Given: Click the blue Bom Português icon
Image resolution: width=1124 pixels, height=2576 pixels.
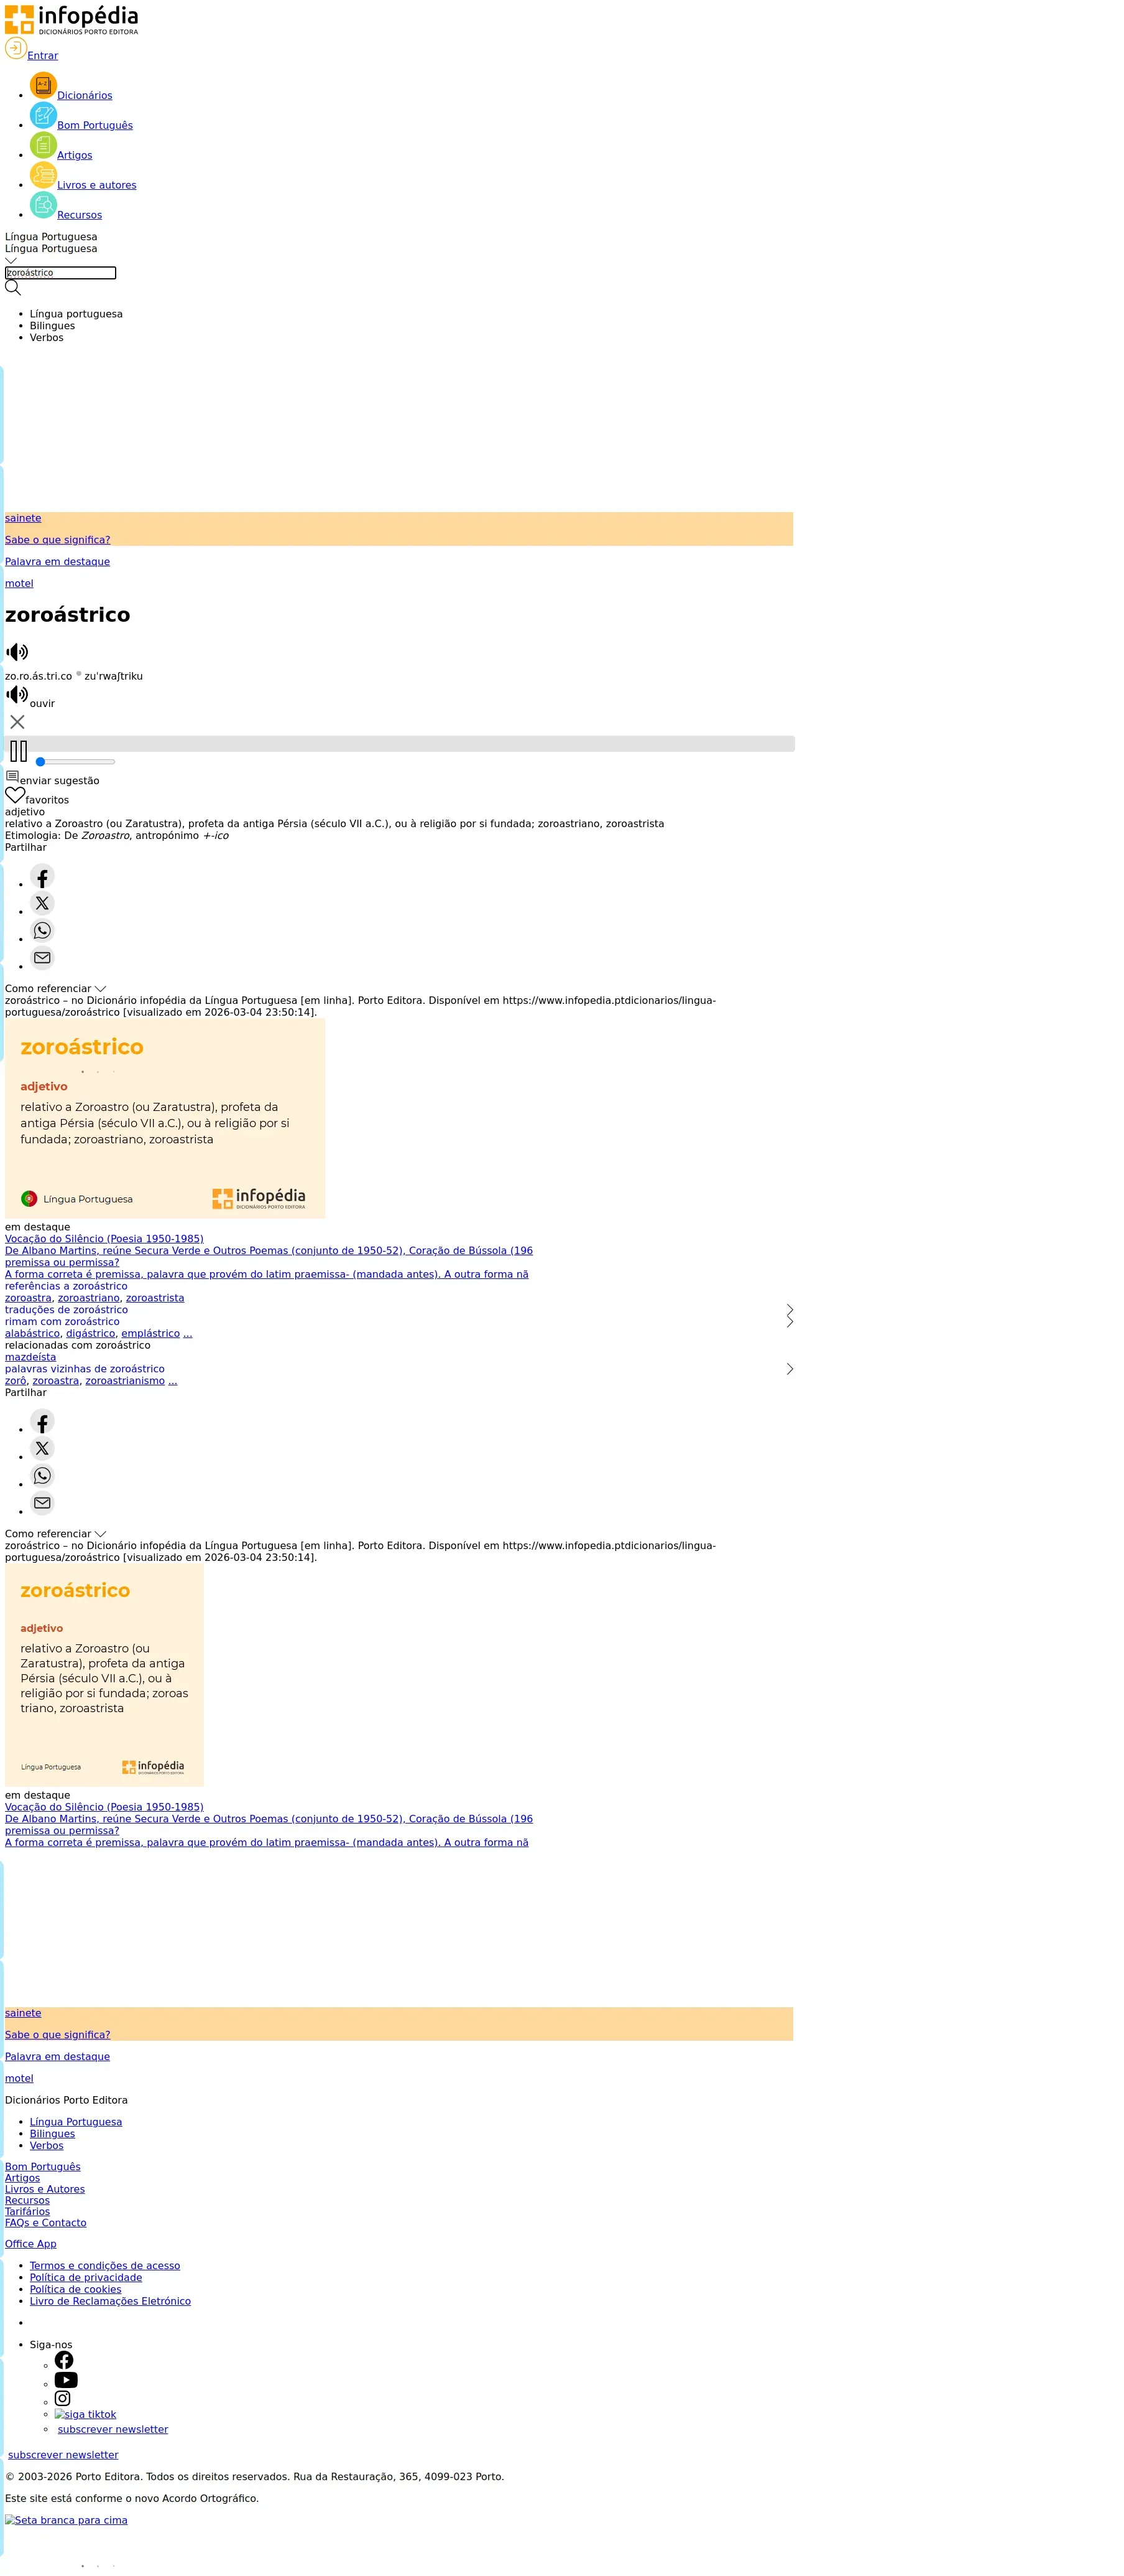Looking at the screenshot, I should click(43, 116).
